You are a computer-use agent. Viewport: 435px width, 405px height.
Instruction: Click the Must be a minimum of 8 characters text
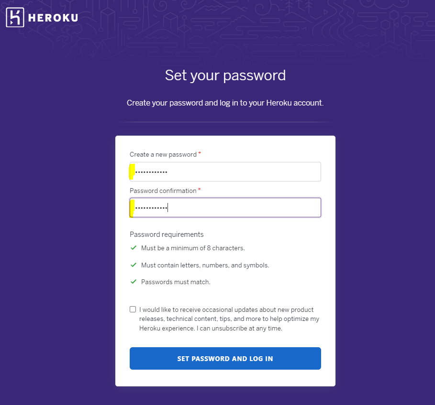coord(193,248)
